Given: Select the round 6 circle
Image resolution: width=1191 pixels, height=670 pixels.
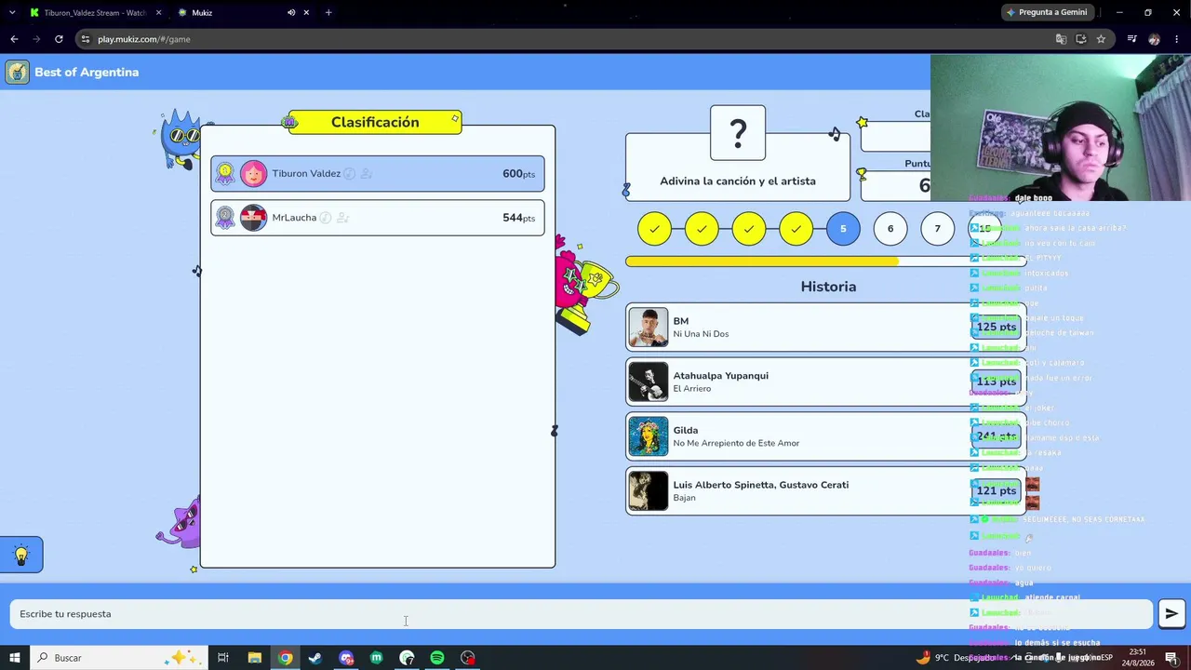Looking at the screenshot, I should [x=890, y=229].
